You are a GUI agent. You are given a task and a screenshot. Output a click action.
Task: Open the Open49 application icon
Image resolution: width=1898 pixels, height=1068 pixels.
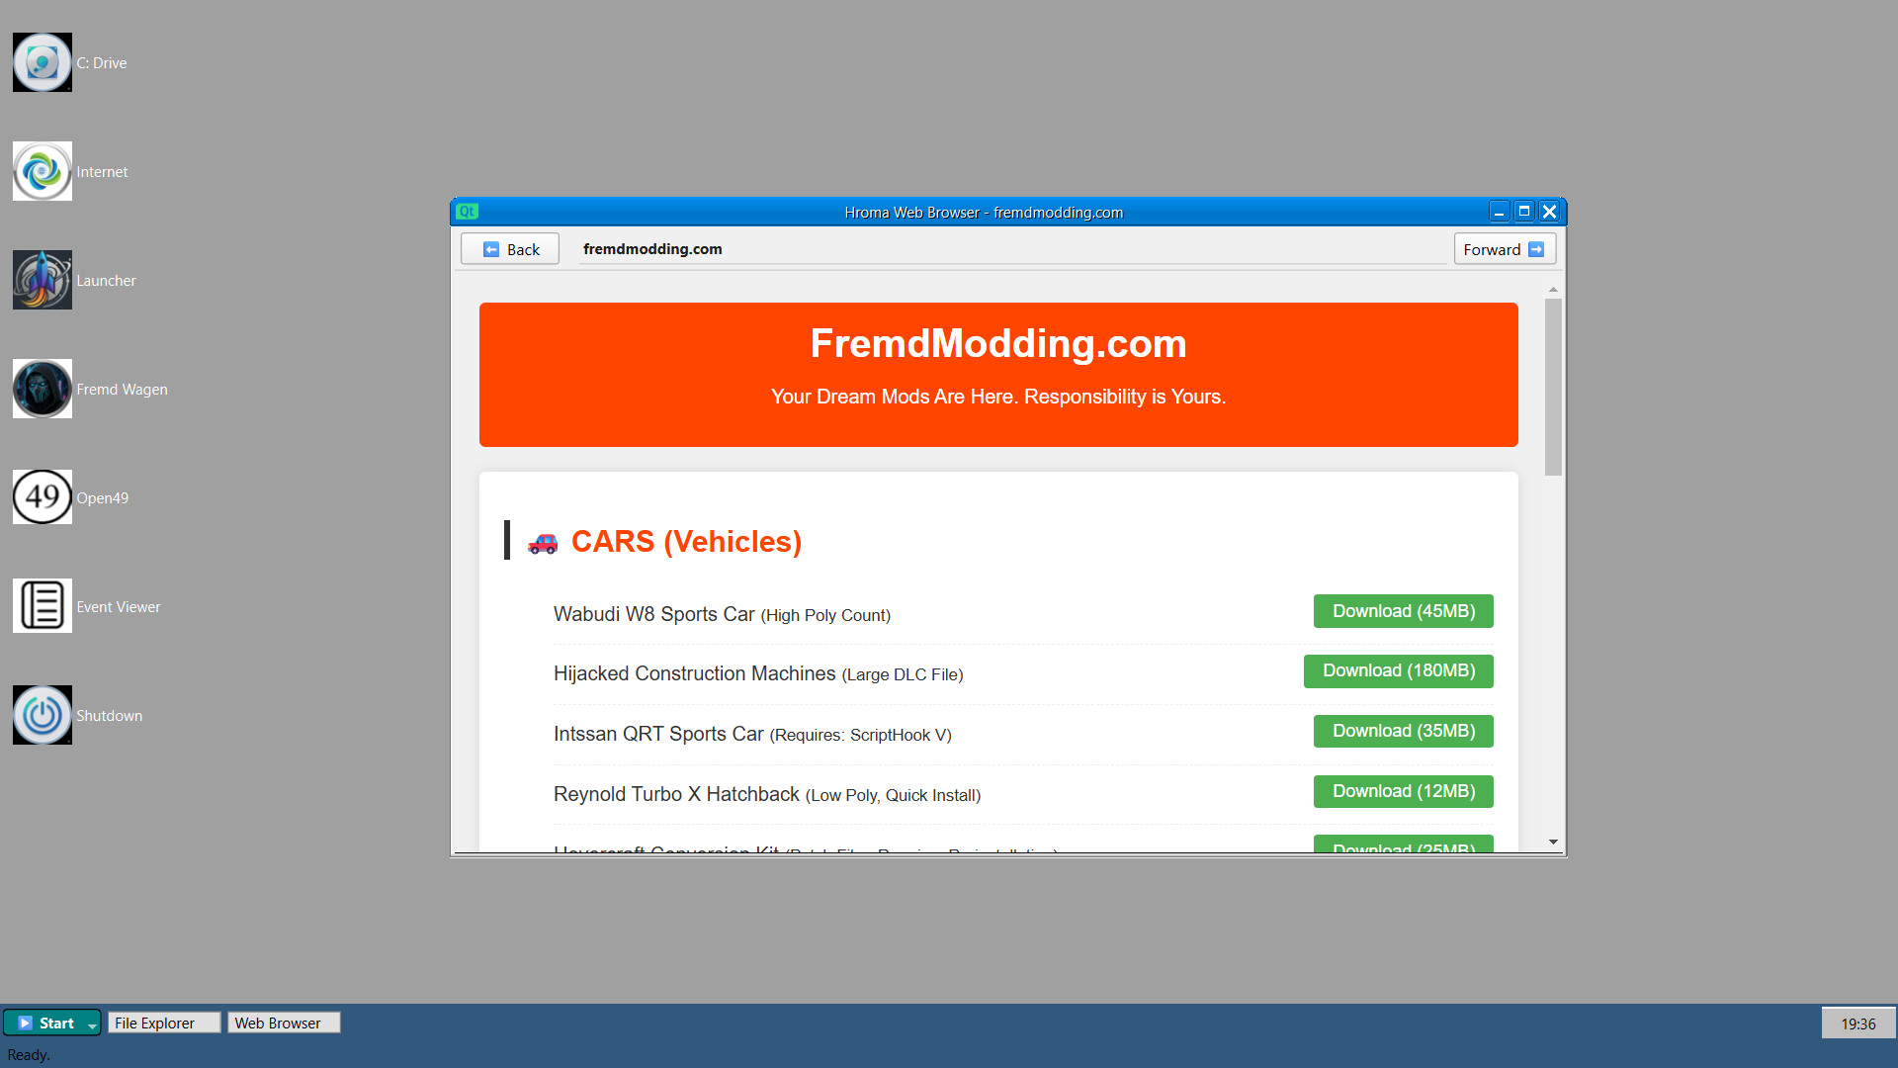click(42, 497)
